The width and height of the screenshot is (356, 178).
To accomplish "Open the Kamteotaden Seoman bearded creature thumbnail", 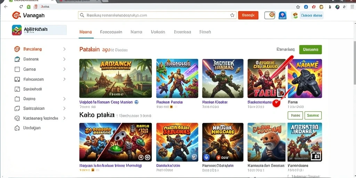I will [267, 142].
